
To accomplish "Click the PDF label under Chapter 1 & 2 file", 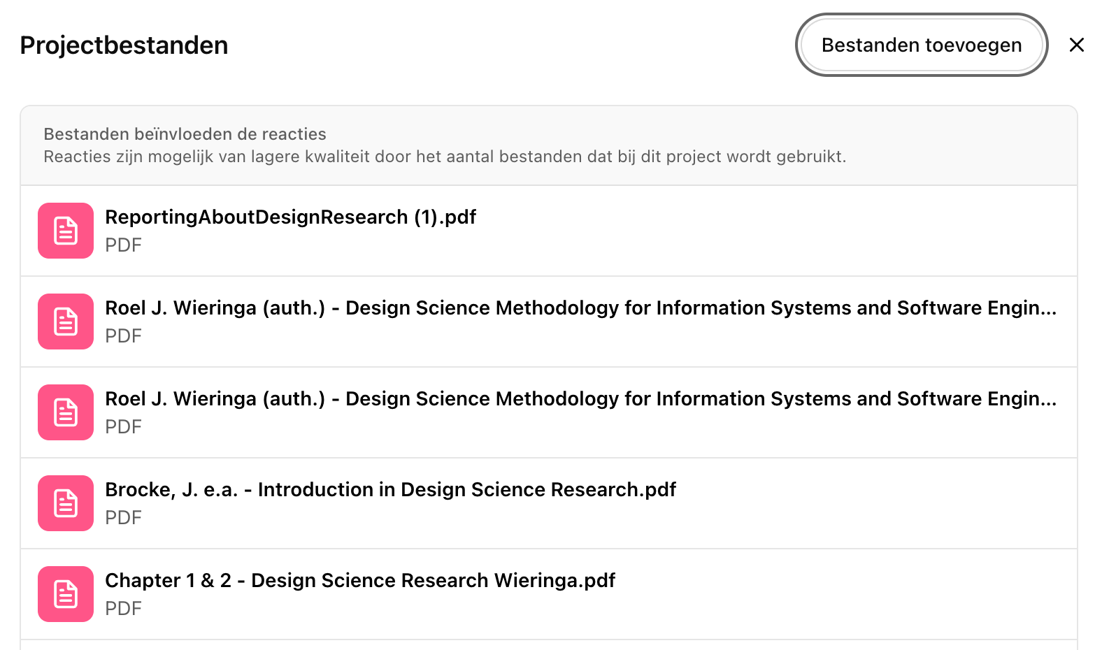I will click(124, 608).
